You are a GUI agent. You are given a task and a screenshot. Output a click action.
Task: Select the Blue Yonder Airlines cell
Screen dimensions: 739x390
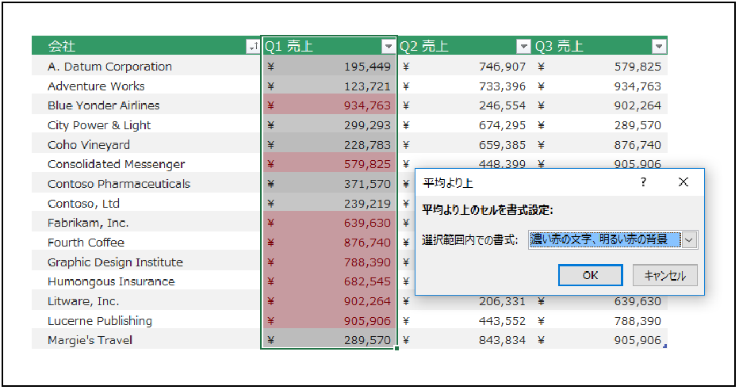click(x=146, y=105)
